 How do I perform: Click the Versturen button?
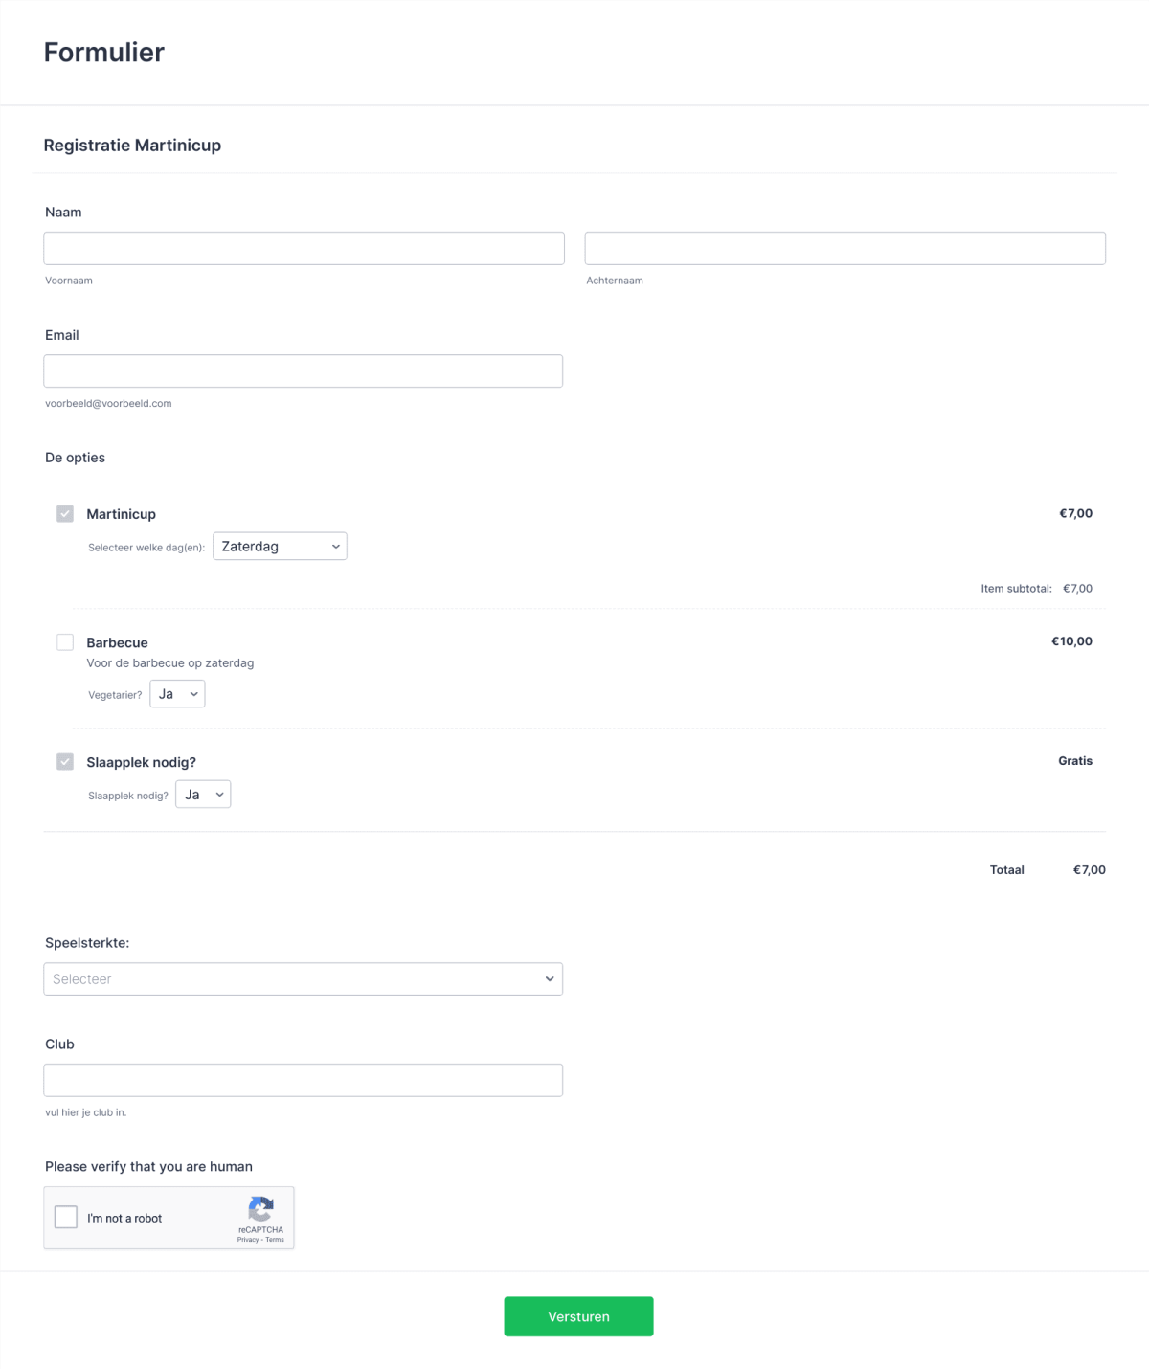point(578,1316)
